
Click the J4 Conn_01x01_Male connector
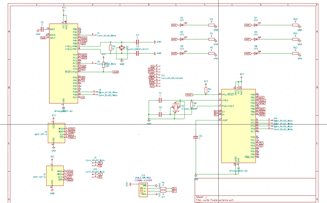coord(93,34)
